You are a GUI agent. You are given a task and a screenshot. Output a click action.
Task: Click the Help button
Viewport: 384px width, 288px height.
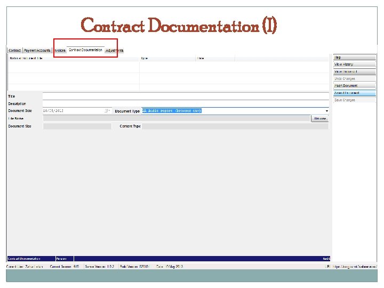coord(354,57)
